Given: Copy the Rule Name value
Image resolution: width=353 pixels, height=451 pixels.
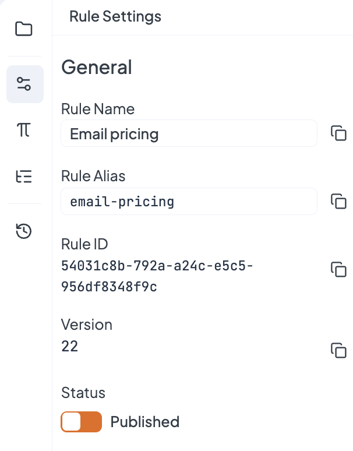Looking at the screenshot, I should point(338,133).
